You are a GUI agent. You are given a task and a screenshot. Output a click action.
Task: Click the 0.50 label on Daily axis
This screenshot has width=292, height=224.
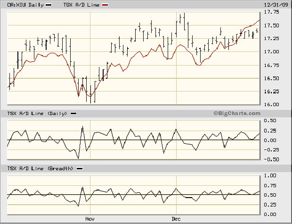(270, 121)
